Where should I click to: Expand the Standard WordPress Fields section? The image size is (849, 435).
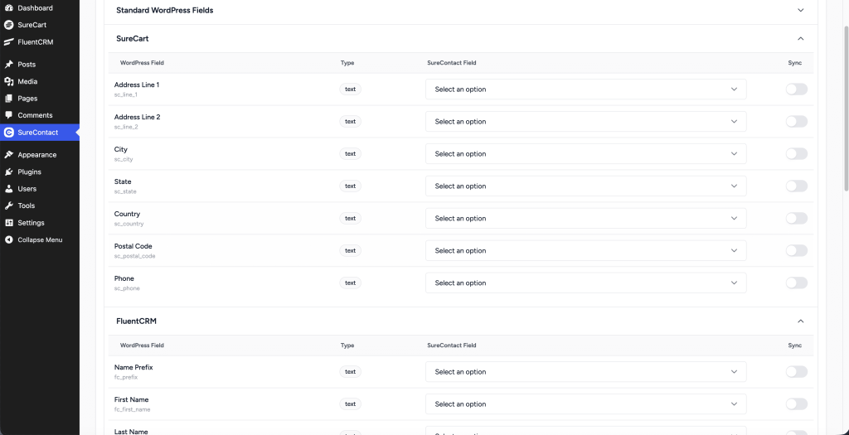coord(800,11)
